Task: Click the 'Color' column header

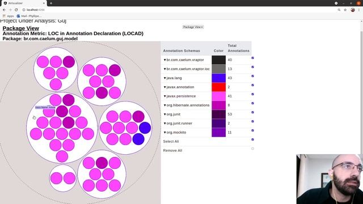Action: (218, 50)
